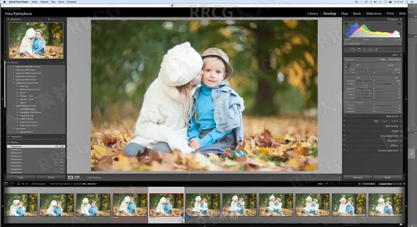The height and width of the screenshot is (227, 417).
Task: Switch to the Library module
Action: tap(313, 13)
